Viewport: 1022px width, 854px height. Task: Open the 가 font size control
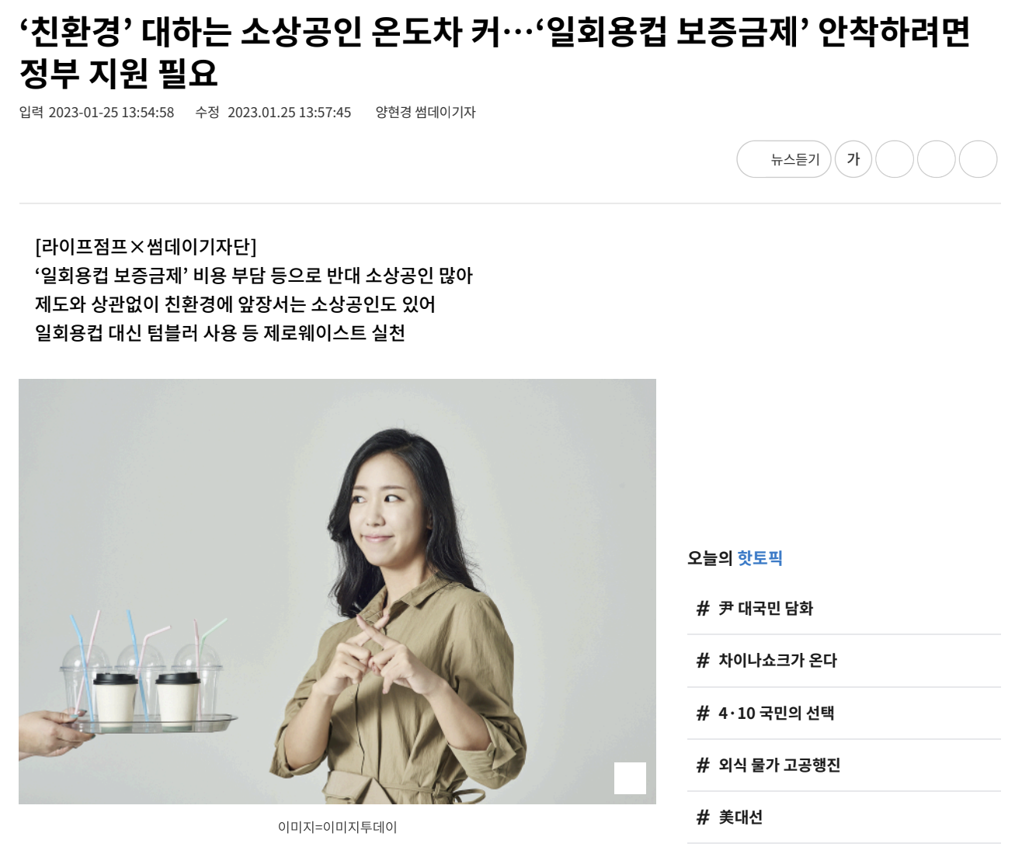(x=853, y=159)
